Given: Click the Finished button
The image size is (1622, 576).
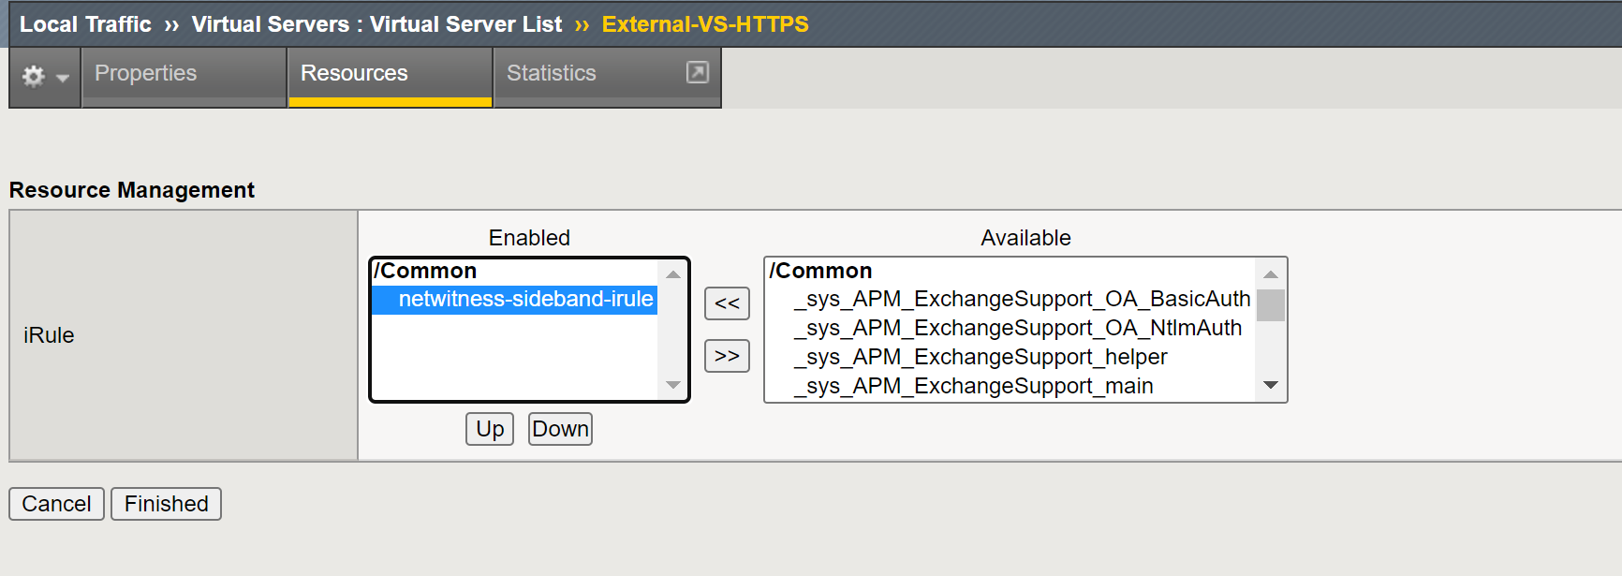Looking at the screenshot, I should 166,504.
